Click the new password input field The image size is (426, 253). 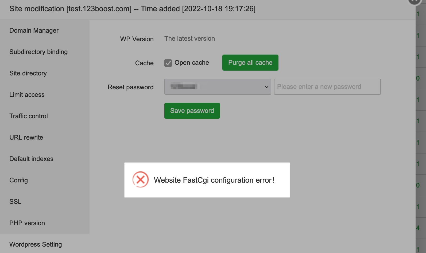[x=327, y=87]
